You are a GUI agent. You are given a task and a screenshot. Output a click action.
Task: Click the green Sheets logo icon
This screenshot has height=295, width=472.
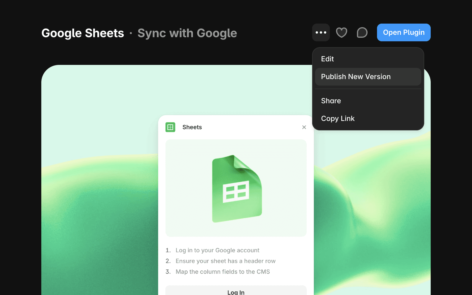click(x=171, y=127)
